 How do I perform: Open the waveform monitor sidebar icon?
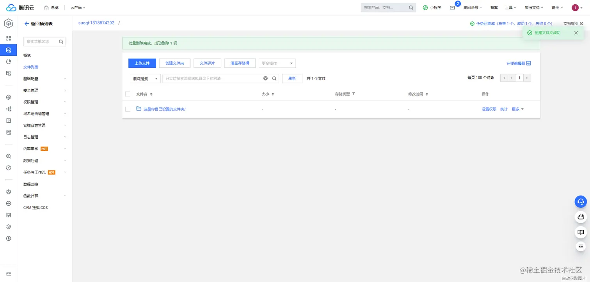[x=9, y=203]
